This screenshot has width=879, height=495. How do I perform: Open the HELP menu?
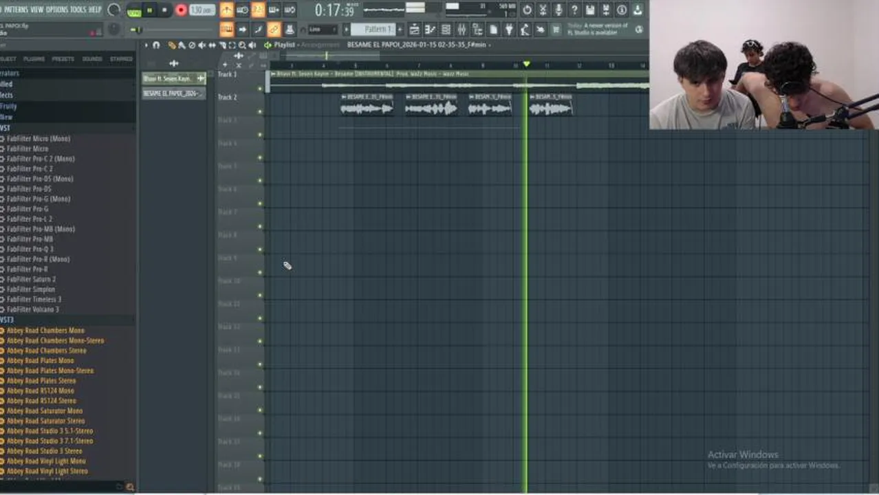point(95,10)
